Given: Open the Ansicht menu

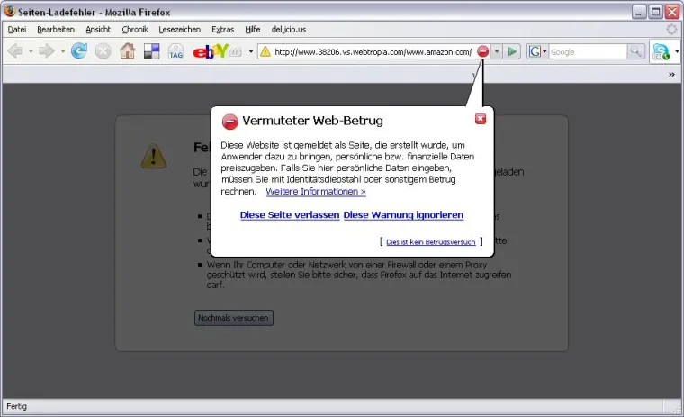Looking at the screenshot, I should pos(98,29).
